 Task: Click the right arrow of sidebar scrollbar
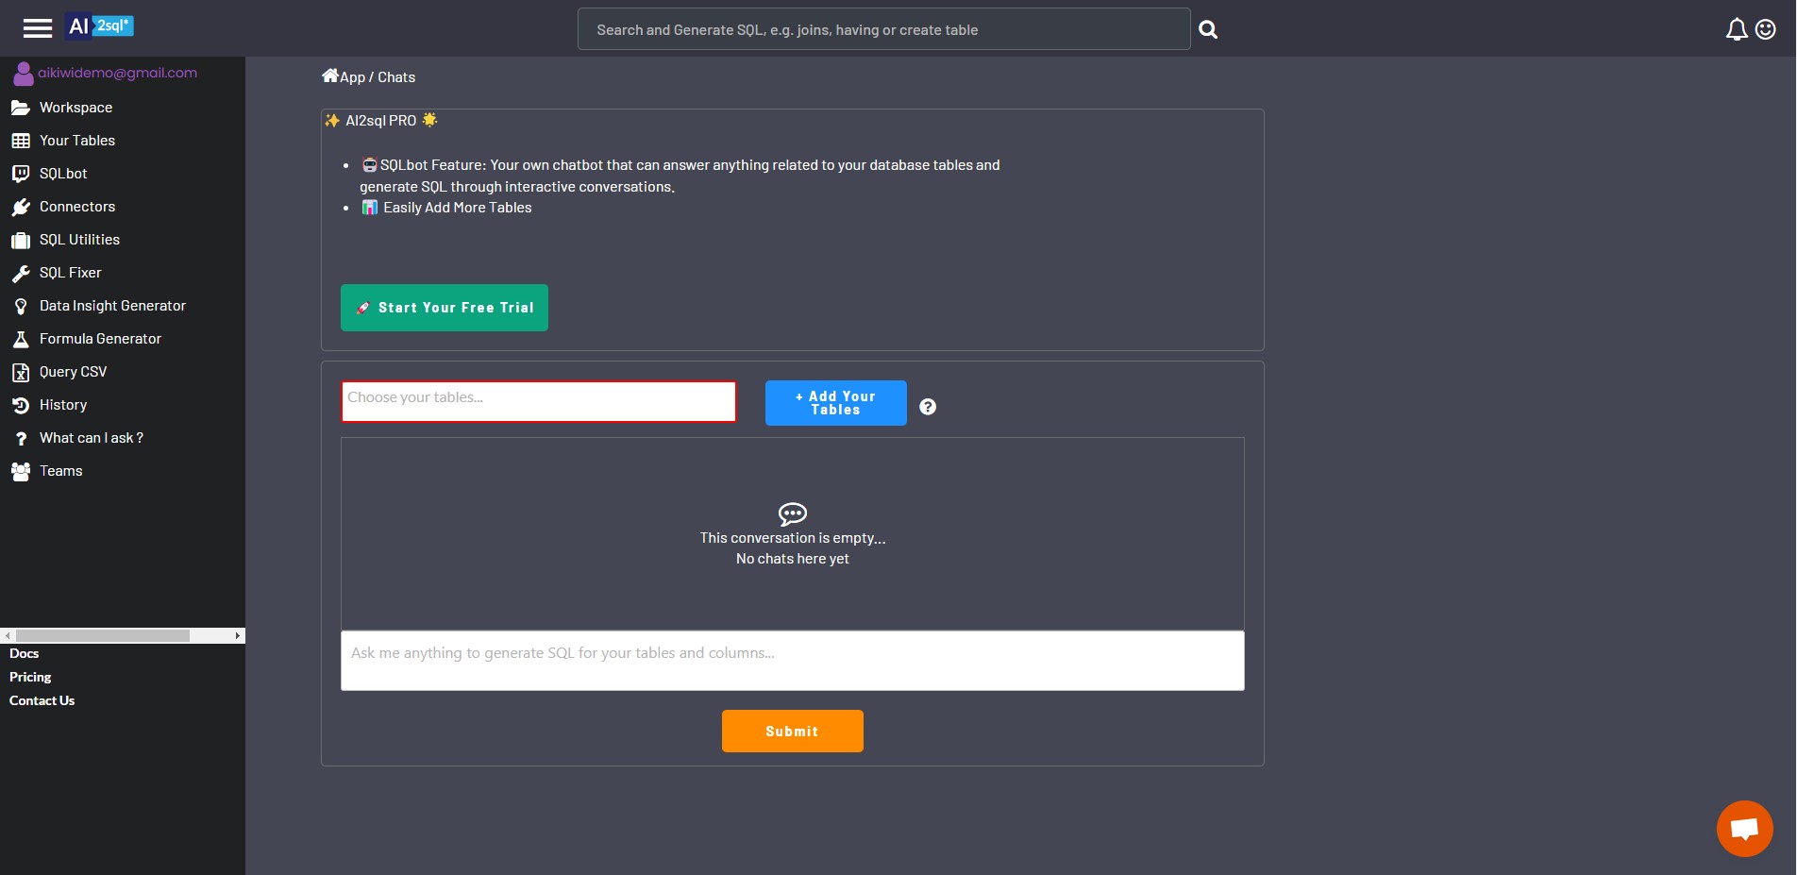[238, 635]
